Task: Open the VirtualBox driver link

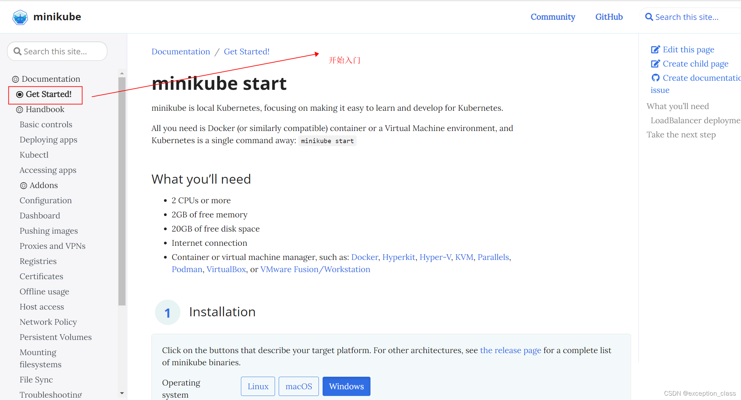Action: (x=226, y=269)
